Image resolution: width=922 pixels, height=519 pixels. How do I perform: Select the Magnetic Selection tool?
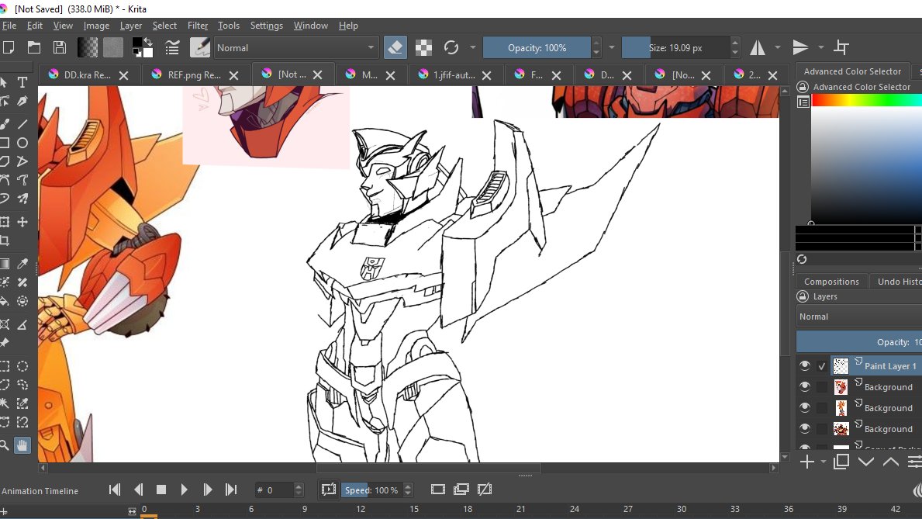pos(22,423)
